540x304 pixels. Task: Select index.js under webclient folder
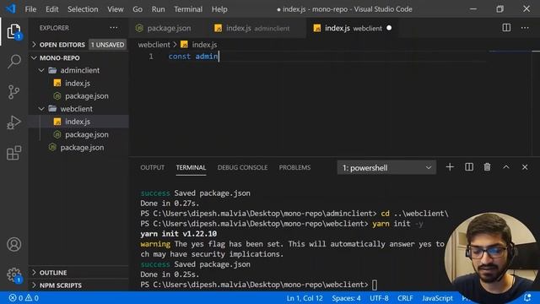(78, 122)
